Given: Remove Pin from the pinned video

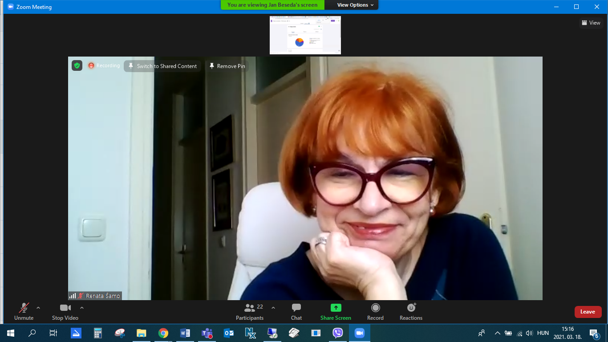Looking at the screenshot, I should (x=227, y=66).
